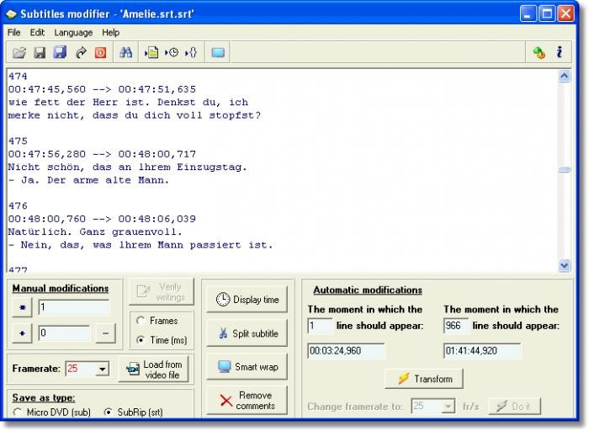
Task: Click the blue floppy disks save-as icon
Action: (x=60, y=52)
